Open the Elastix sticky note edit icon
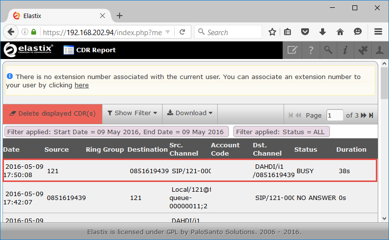Viewport: 389px width, 240px height. point(292,50)
